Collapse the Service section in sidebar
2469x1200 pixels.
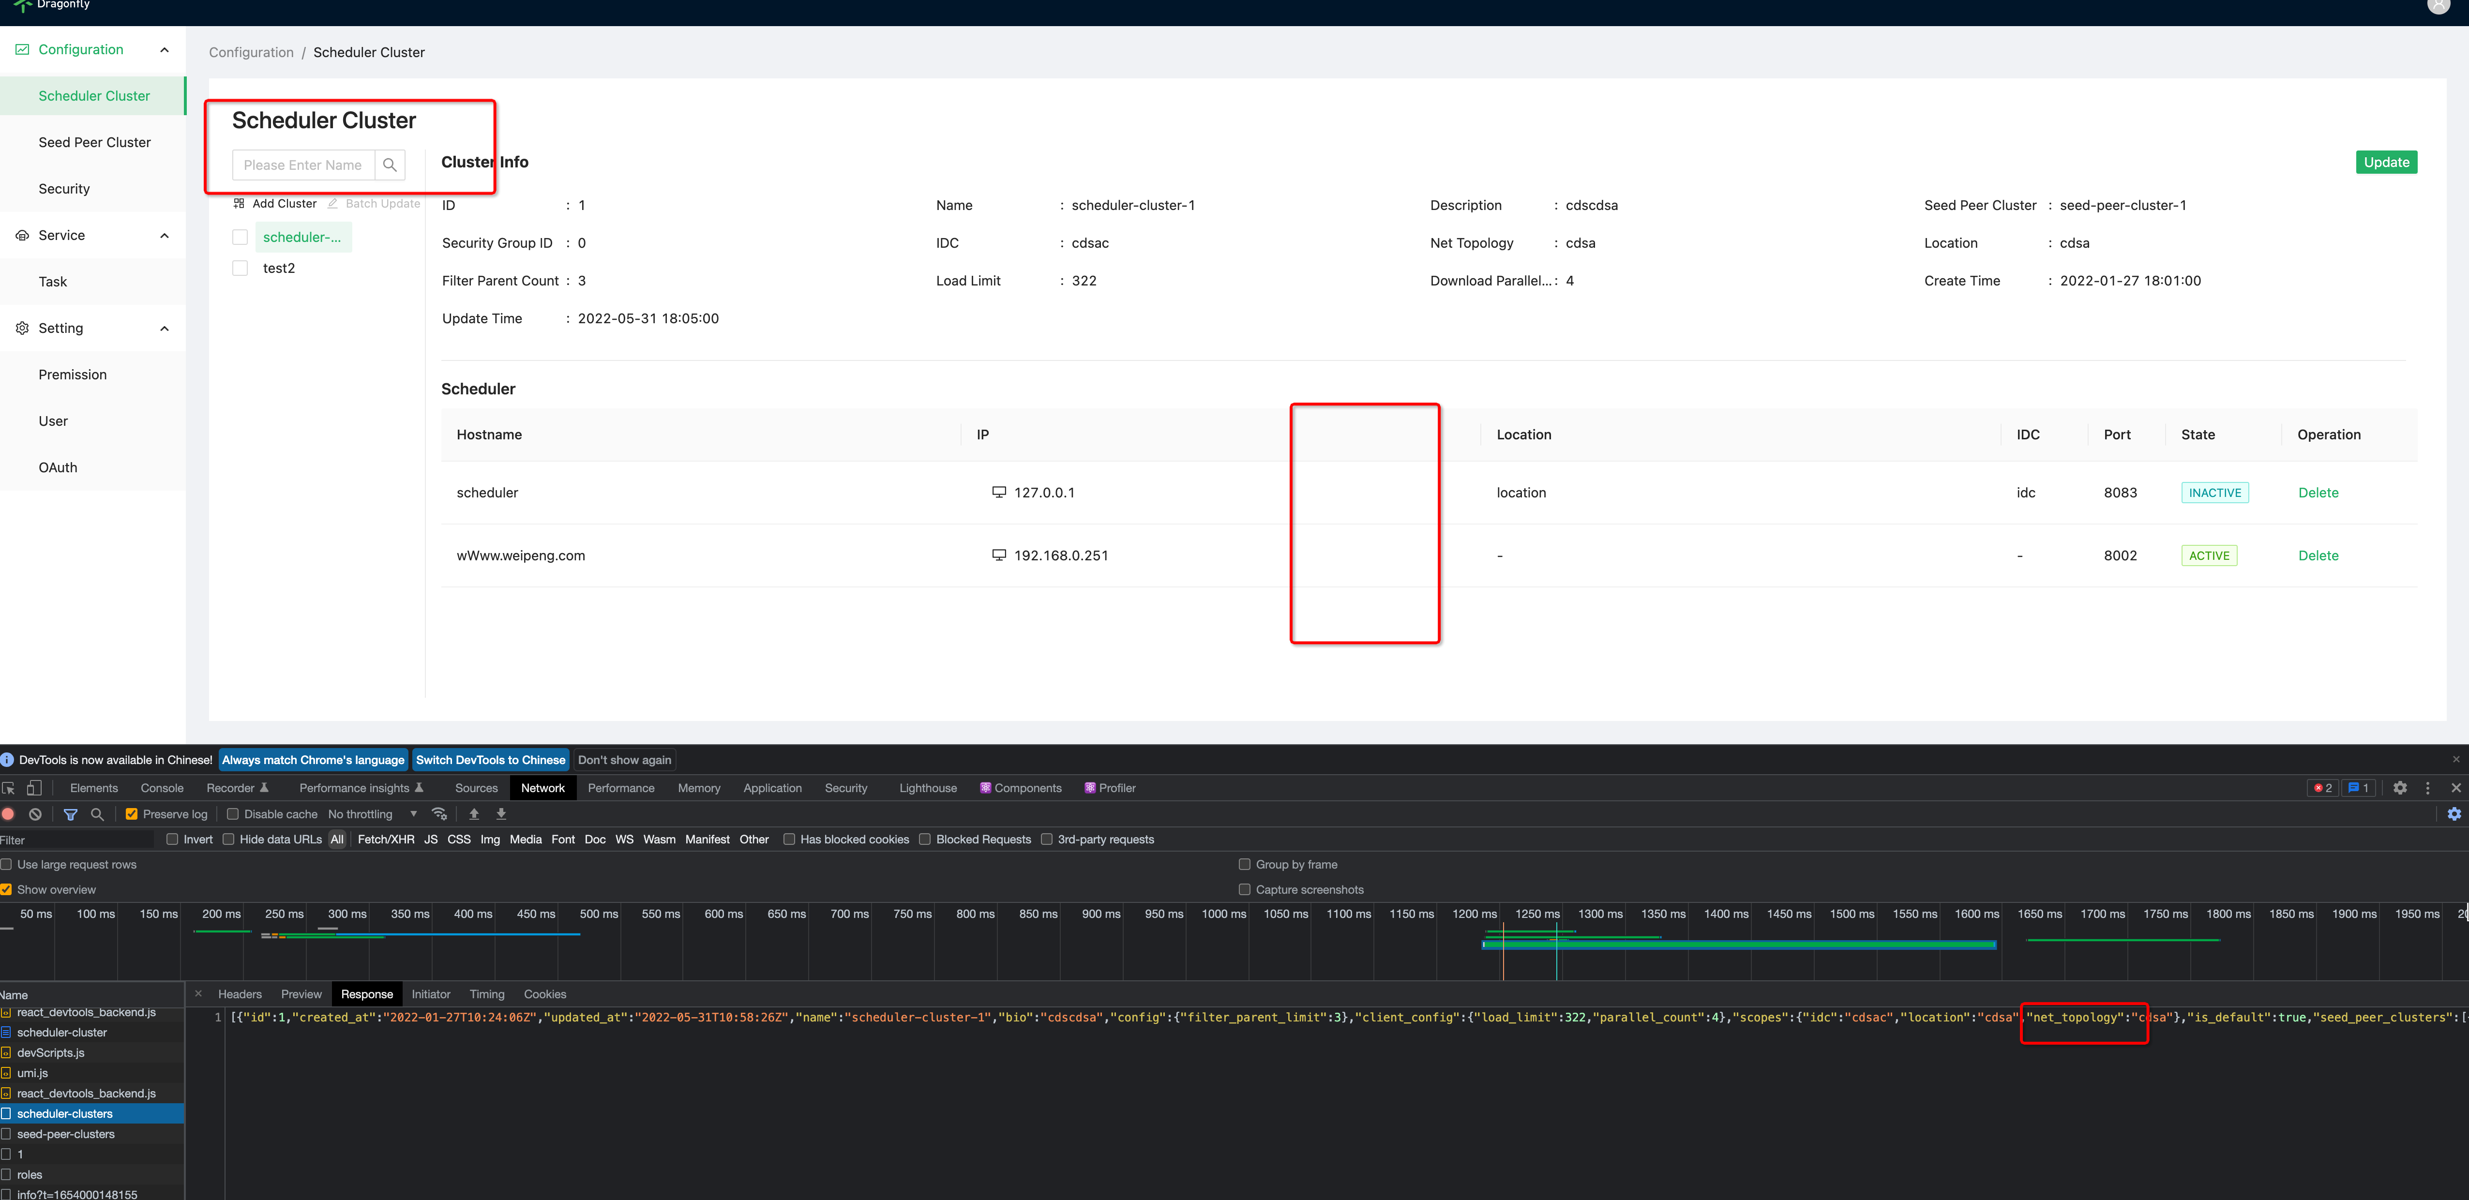[x=163, y=235]
